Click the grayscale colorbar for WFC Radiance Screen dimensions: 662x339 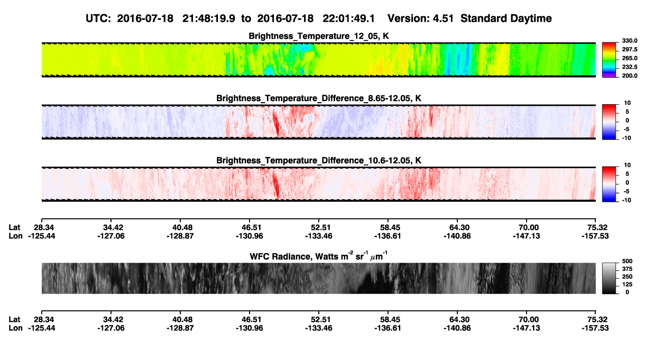[609, 278]
